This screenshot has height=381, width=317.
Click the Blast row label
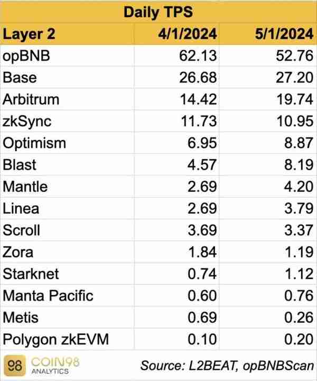coord(20,165)
